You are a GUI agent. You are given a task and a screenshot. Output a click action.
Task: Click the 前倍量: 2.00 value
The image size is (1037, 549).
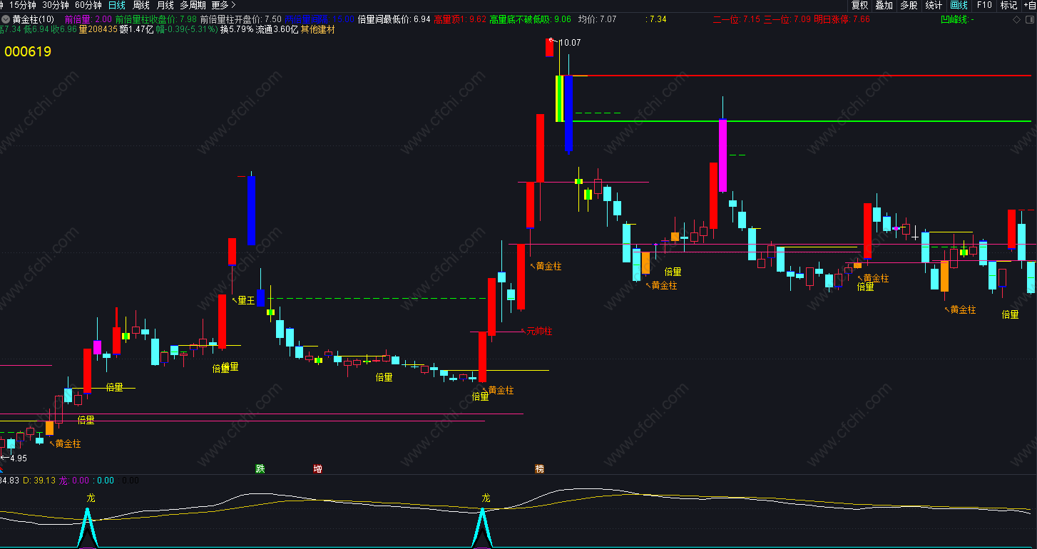tap(88, 19)
